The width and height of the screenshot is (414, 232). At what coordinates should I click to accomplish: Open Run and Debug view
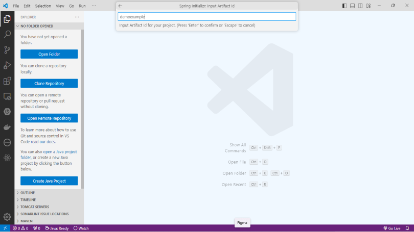point(7,65)
